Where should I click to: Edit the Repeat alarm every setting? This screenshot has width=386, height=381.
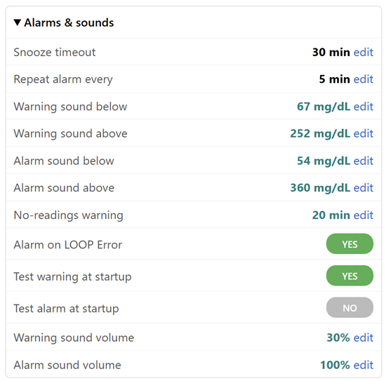(x=364, y=79)
